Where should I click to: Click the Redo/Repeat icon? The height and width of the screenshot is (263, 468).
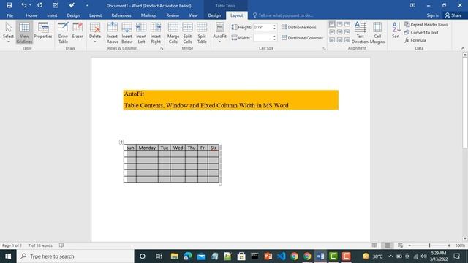coord(39,5)
